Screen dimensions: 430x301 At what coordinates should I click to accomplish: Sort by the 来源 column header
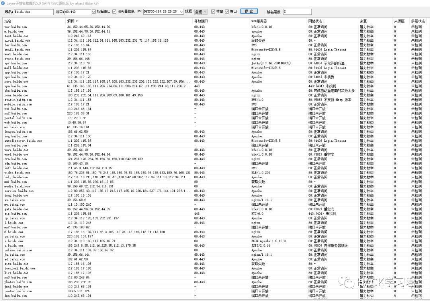click(x=376, y=21)
